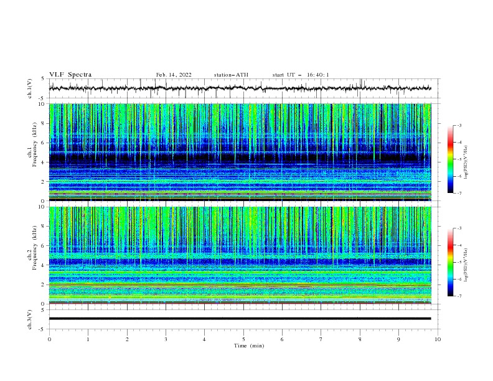Screen dimensions: 493x381
Task: Click the "VLF Spectra" plot title
Action: 70,75
